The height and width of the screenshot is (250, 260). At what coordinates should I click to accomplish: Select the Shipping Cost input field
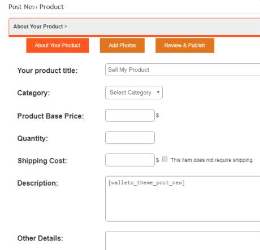pyautogui.click(x=130, y=160)
